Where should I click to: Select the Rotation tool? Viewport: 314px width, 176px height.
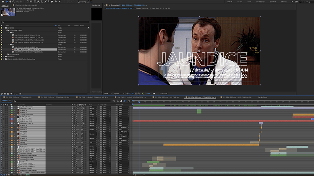click(x=28, y=1)
